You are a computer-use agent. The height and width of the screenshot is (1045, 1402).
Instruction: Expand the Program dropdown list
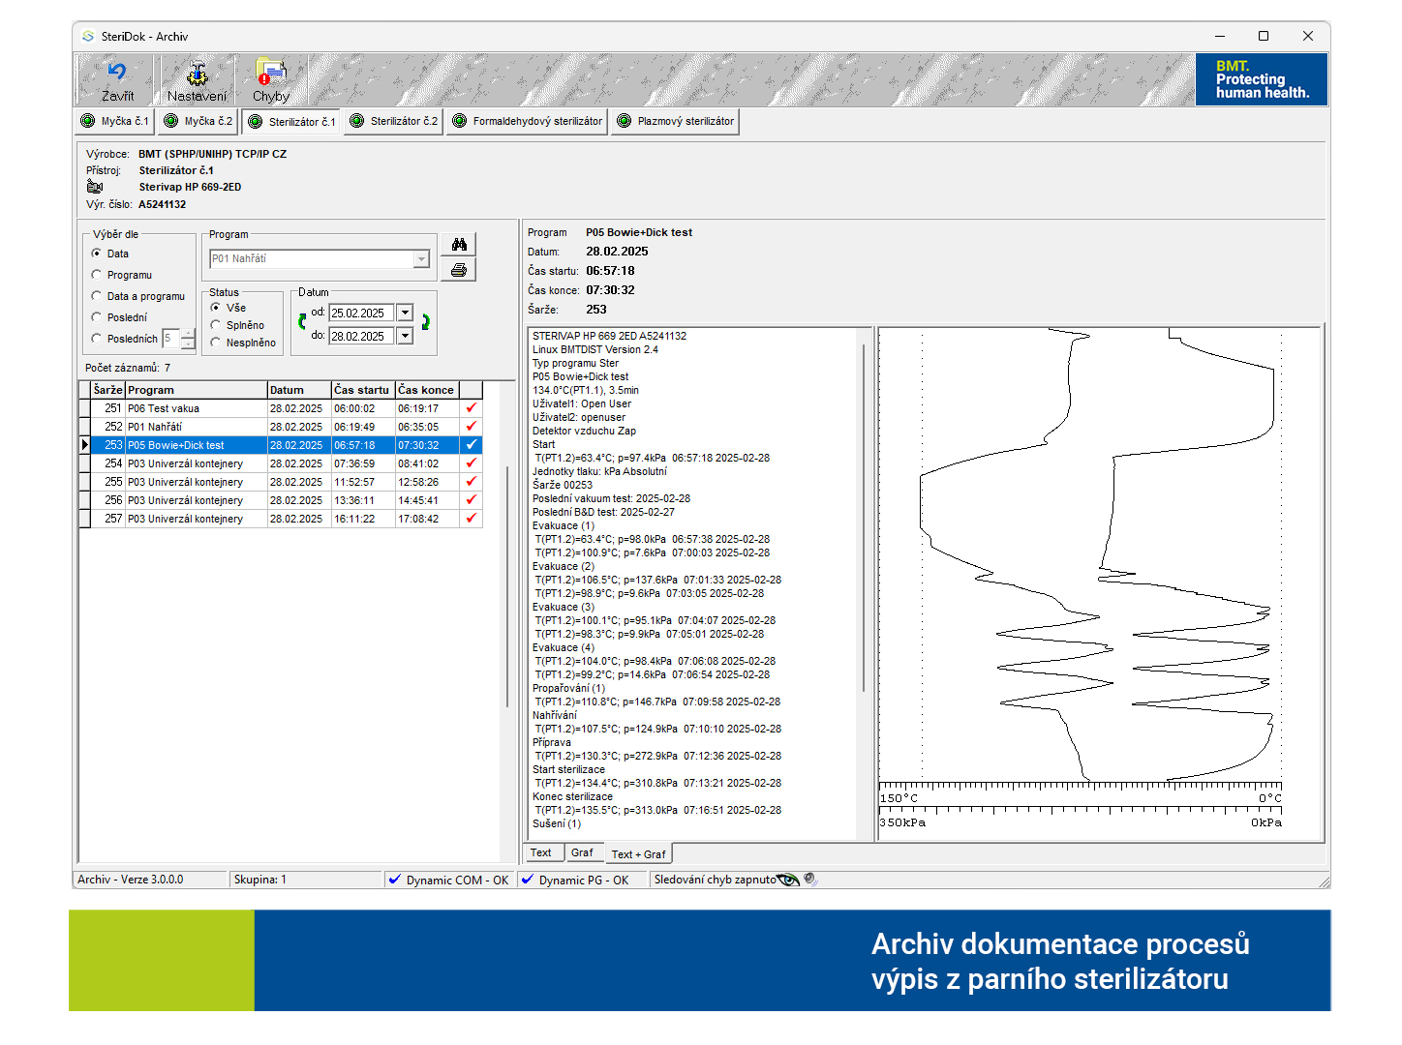pos(421,259)
